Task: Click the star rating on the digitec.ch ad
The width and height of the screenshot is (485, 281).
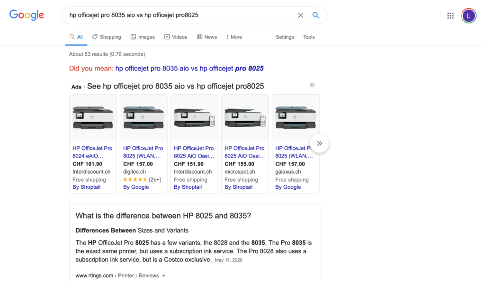Action: pyautogui.click(x=135, y=179)
